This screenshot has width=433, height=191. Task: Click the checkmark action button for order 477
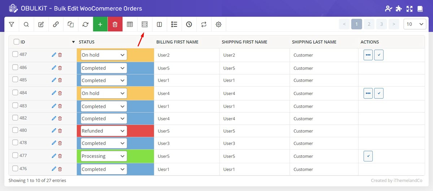coord(368,156)
